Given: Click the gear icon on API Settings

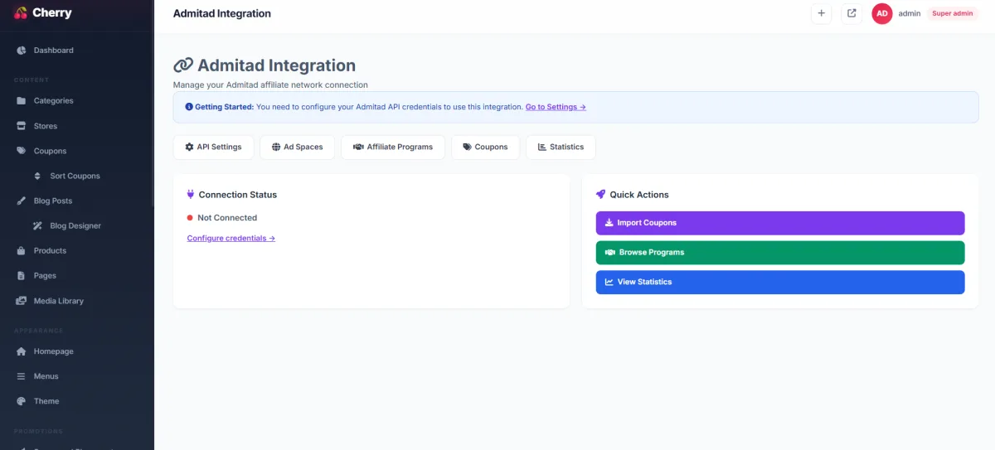Looking at the screenshot, I should point(190,147).
